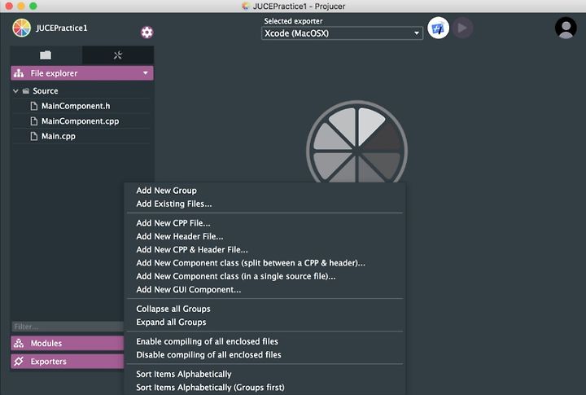Click the JUCEPractice1 project name
586x395 pixels.
tap(62, 28)
